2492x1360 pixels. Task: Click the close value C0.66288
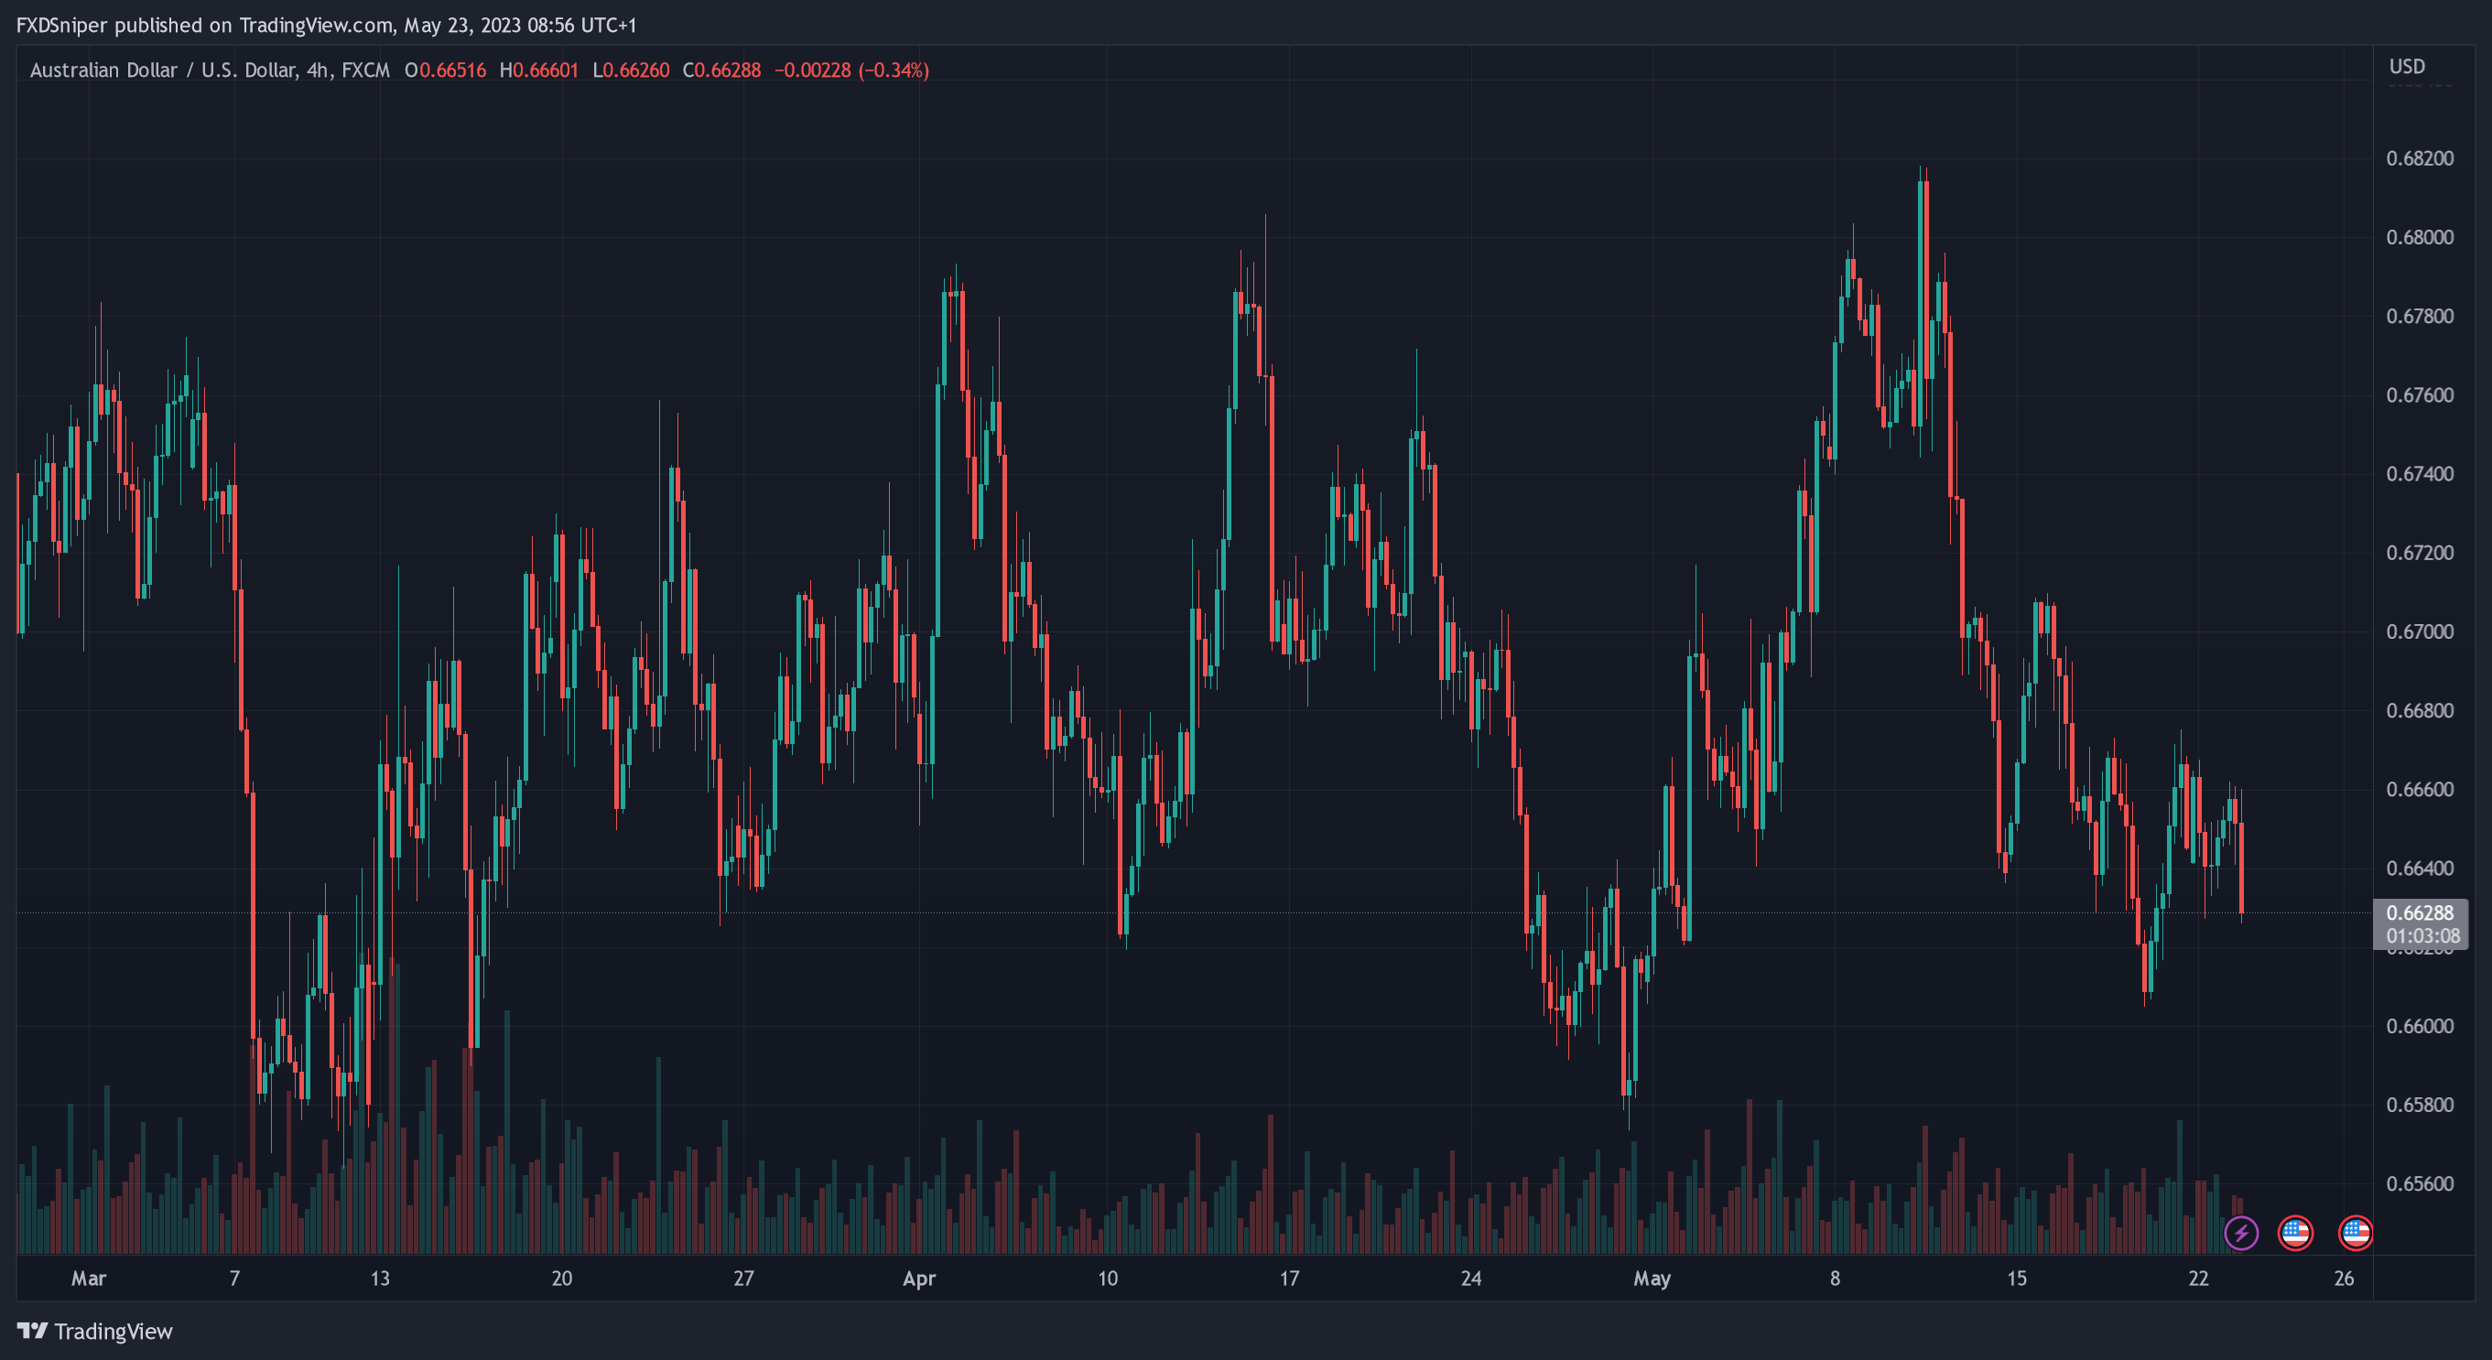721,70
